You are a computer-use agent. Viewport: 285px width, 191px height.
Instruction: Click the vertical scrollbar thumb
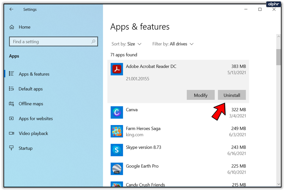tap(278, 57)
